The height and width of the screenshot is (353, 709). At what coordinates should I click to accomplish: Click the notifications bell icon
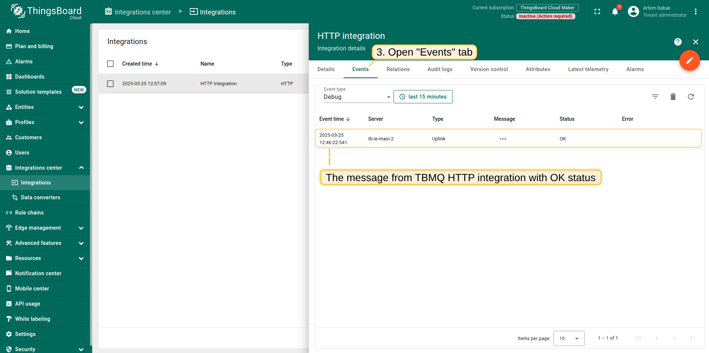[615, 12]
